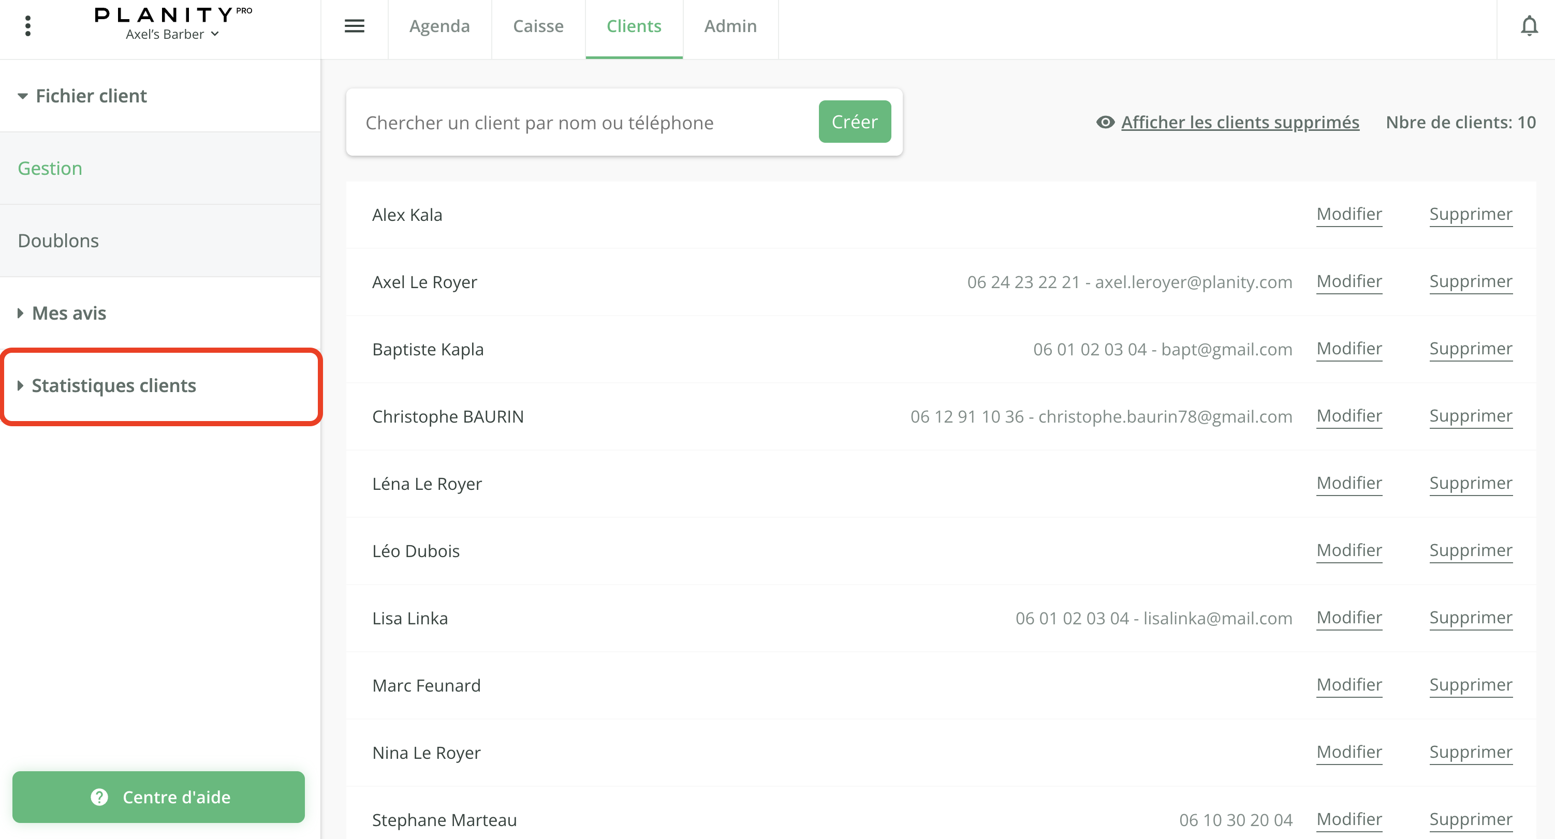Click the Créer button
Viewport: 1555px width, 839px height.
click(x=854, y=121)
